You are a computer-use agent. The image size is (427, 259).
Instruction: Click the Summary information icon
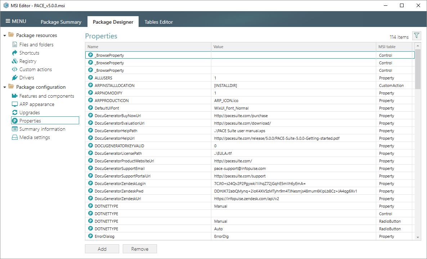pos(15,129)
